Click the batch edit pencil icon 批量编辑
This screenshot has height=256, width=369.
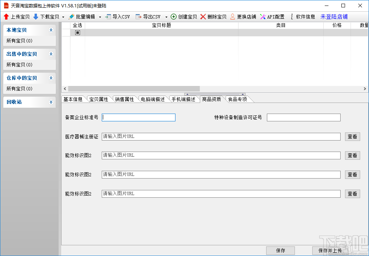(71, 17)
